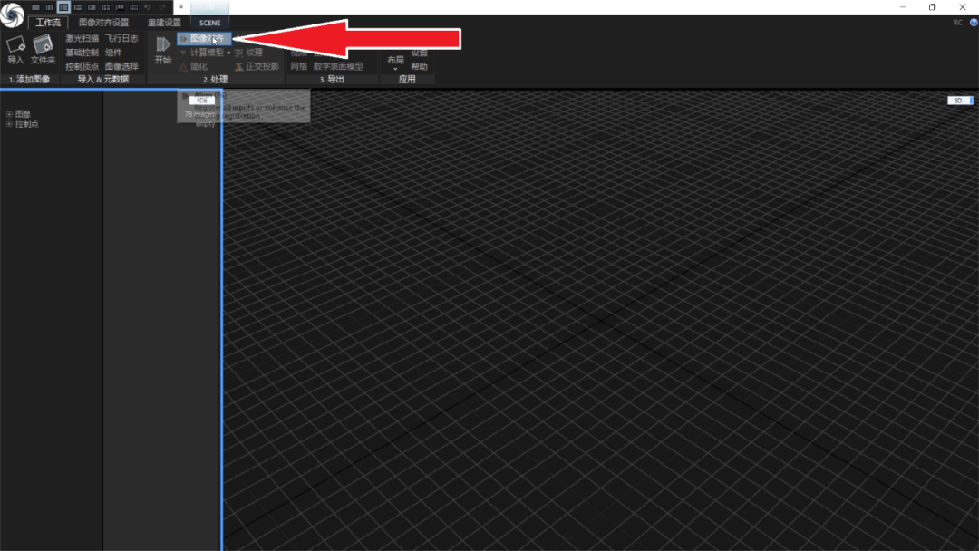This screenshot has height=551, width=979.
Task: Click the 1Ds view label
Action: click(201, 100)
